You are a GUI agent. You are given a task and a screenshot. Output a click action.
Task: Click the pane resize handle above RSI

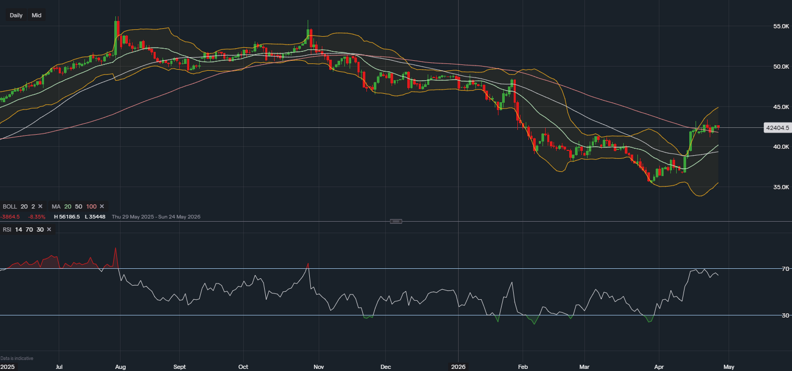pyautogui.click(x=396, y=221)
